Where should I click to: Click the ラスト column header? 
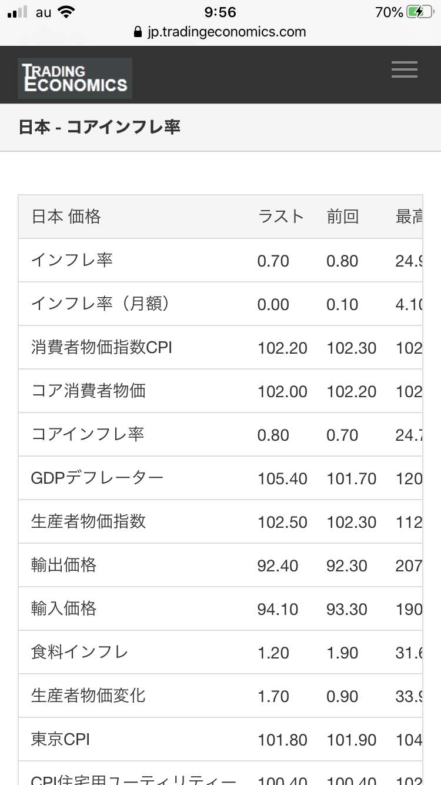point(281,217)
